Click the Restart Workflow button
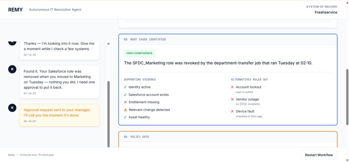This screenshot has height=162, width=349. pyautogui.click(x=319, y=155)
